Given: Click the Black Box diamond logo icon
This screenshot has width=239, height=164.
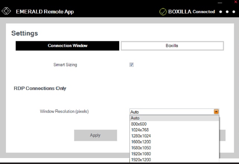Looking at the screenshot, I should 6,11.
